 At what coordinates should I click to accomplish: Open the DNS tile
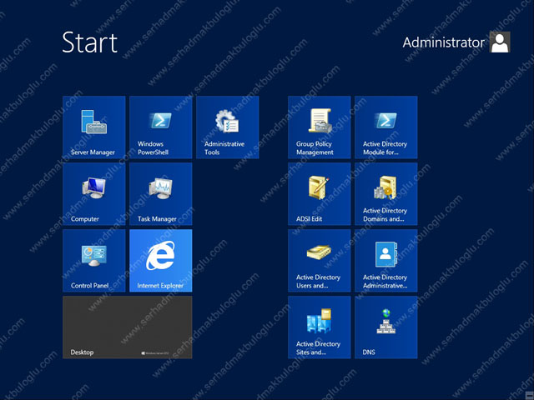pos(385,327)
